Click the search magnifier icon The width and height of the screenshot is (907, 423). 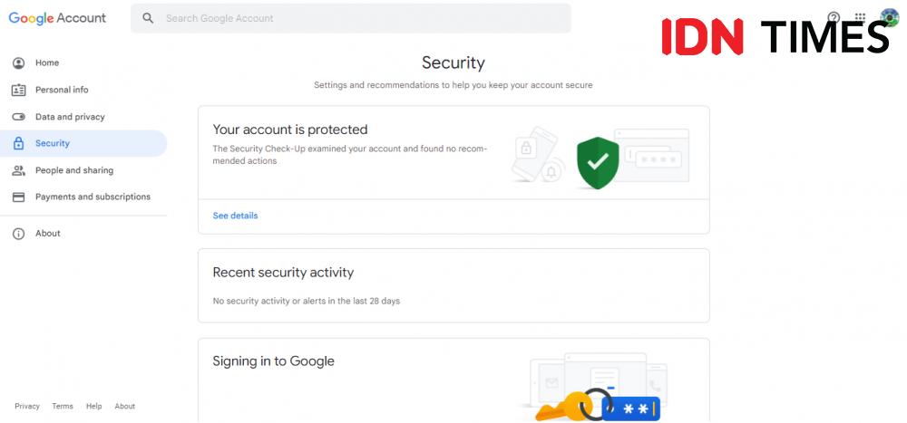click(148, 18)
